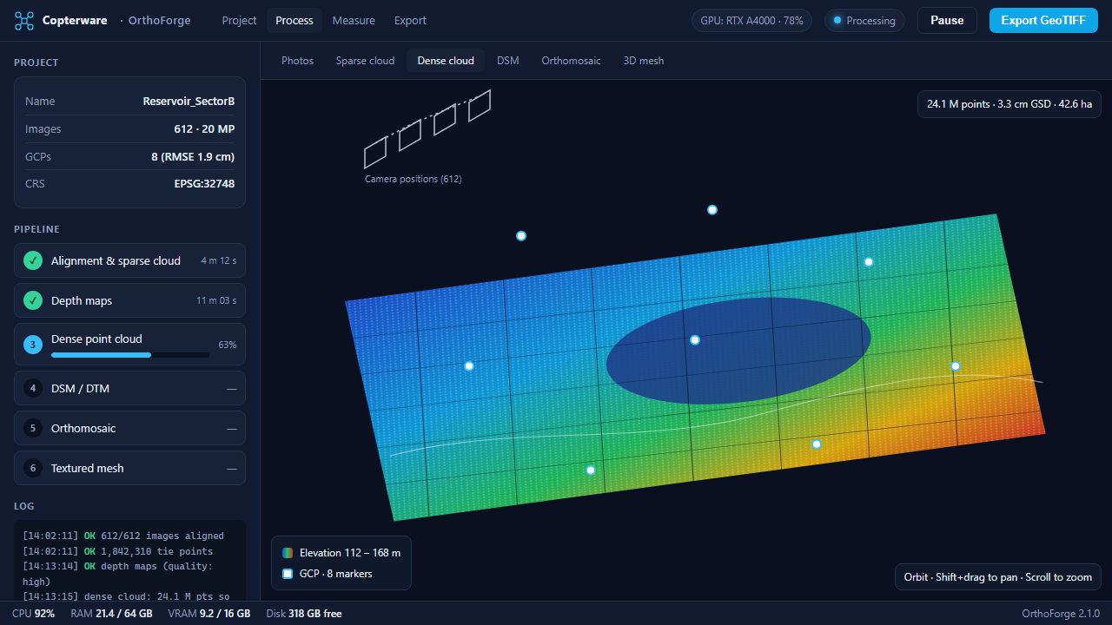This screenshot has width=1112, height=625.
Task: Select the GCP marker at reservoir center
Action: [695, 340]
